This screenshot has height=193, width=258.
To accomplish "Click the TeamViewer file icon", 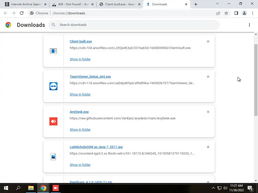I will click(x=53, y=86).
